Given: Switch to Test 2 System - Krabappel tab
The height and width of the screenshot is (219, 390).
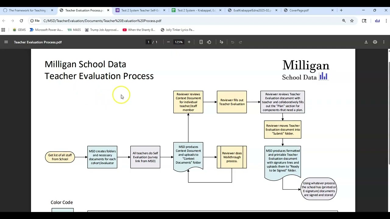Looking at the screenshot, I should [x=196, y=10].
